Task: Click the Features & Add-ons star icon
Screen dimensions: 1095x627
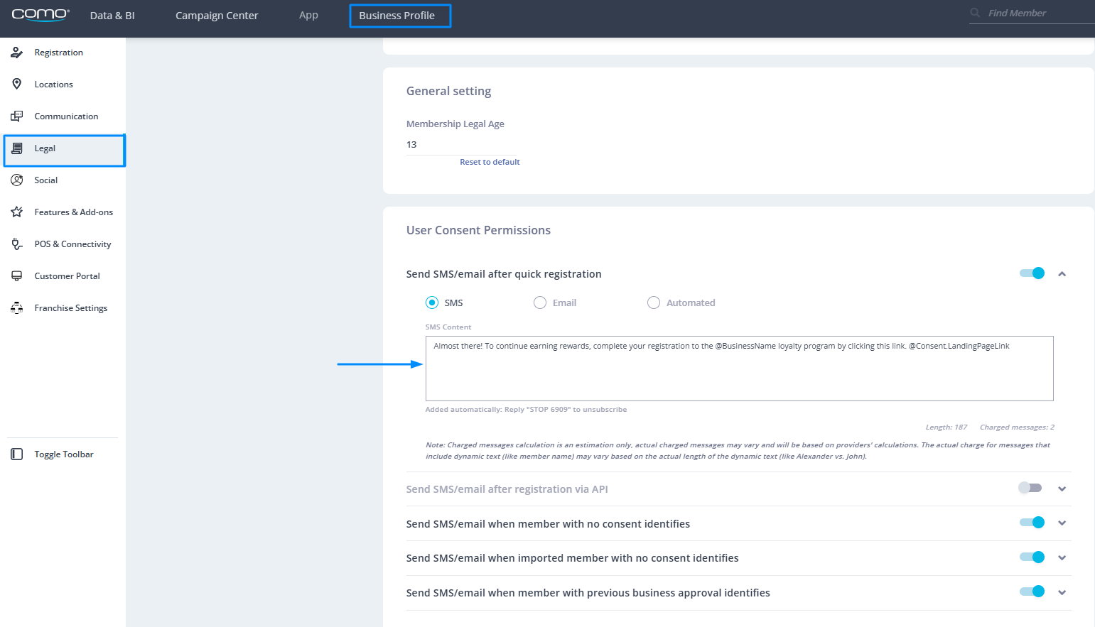Action: (17, 212)
